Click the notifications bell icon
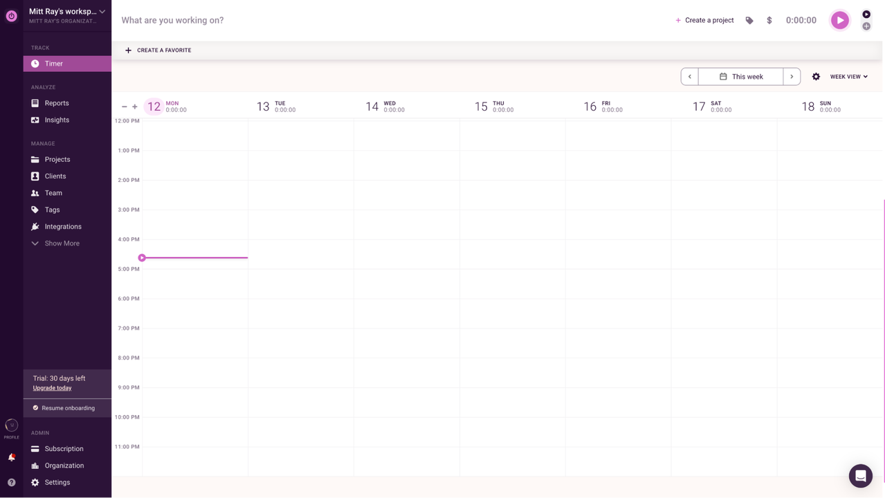Image resolution: width=885 pixels, height=498 pixels. [11, 457]
